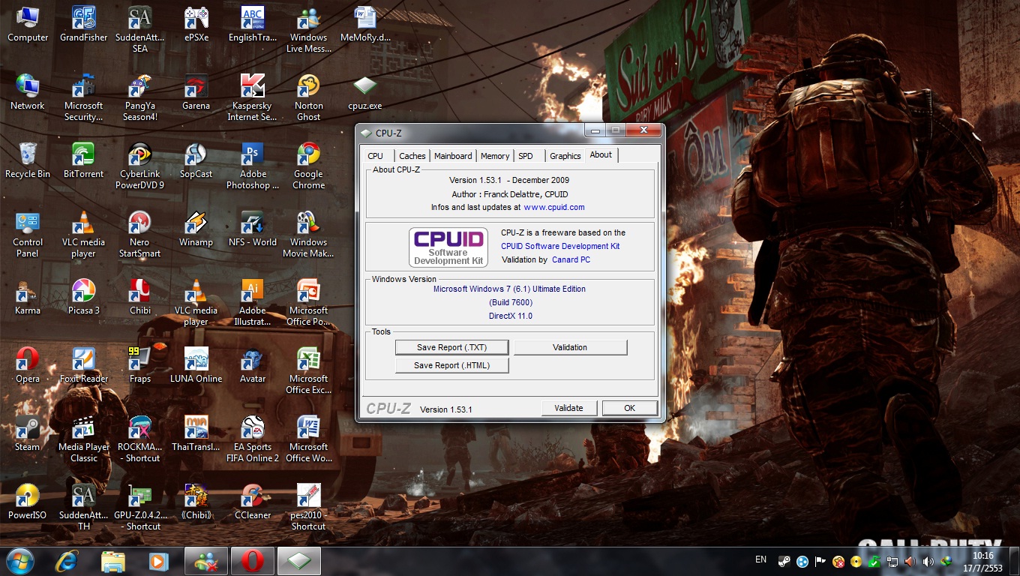Launch the SopCast desktop shortcut

[x=196, y=160]
